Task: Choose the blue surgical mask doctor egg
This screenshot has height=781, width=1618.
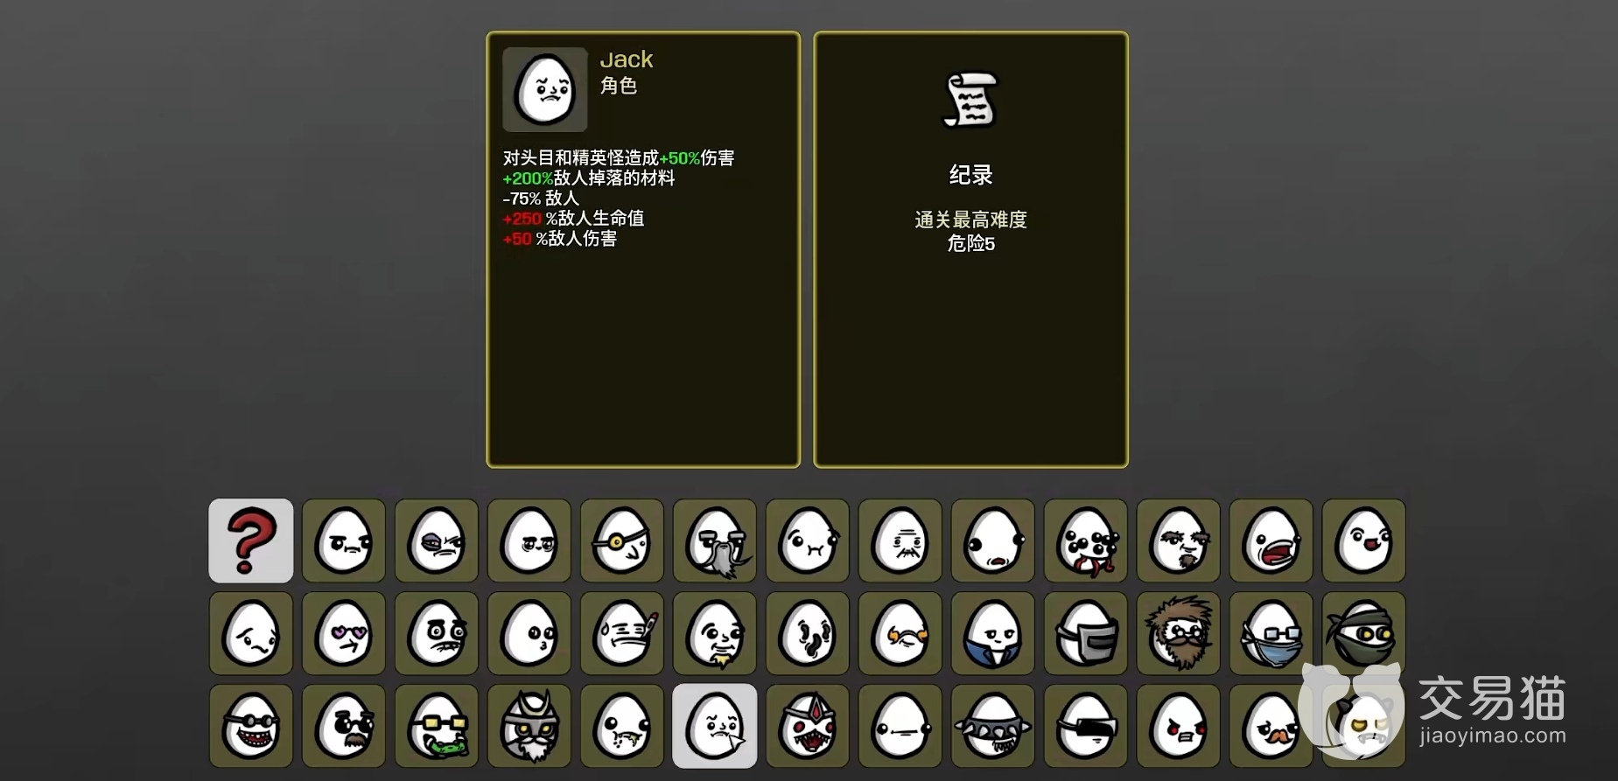Action: [1271, 633]
